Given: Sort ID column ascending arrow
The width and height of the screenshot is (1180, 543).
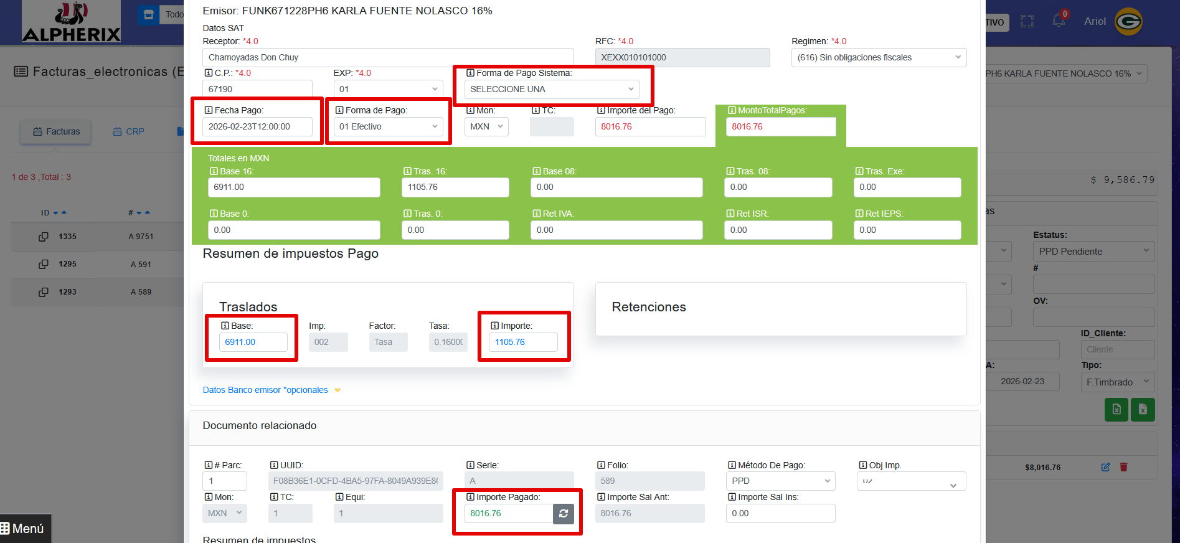Looking at the screenshot, I should point(64,212).
